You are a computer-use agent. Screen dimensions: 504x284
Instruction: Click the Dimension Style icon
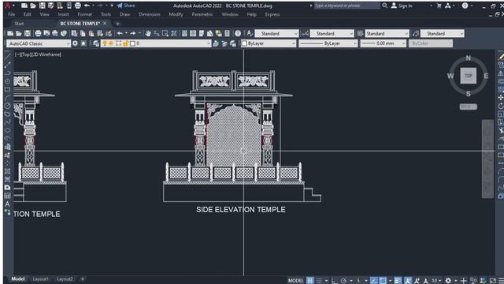305,33
